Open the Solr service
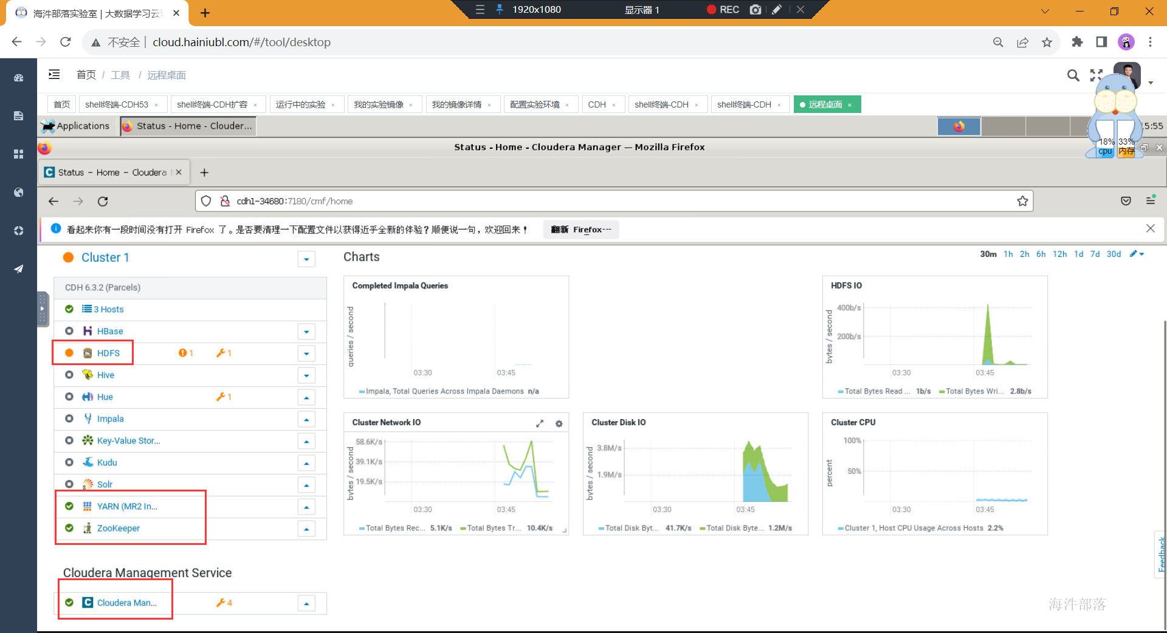The width and height of the screenshot is (1167, 633). click(105, 484)
